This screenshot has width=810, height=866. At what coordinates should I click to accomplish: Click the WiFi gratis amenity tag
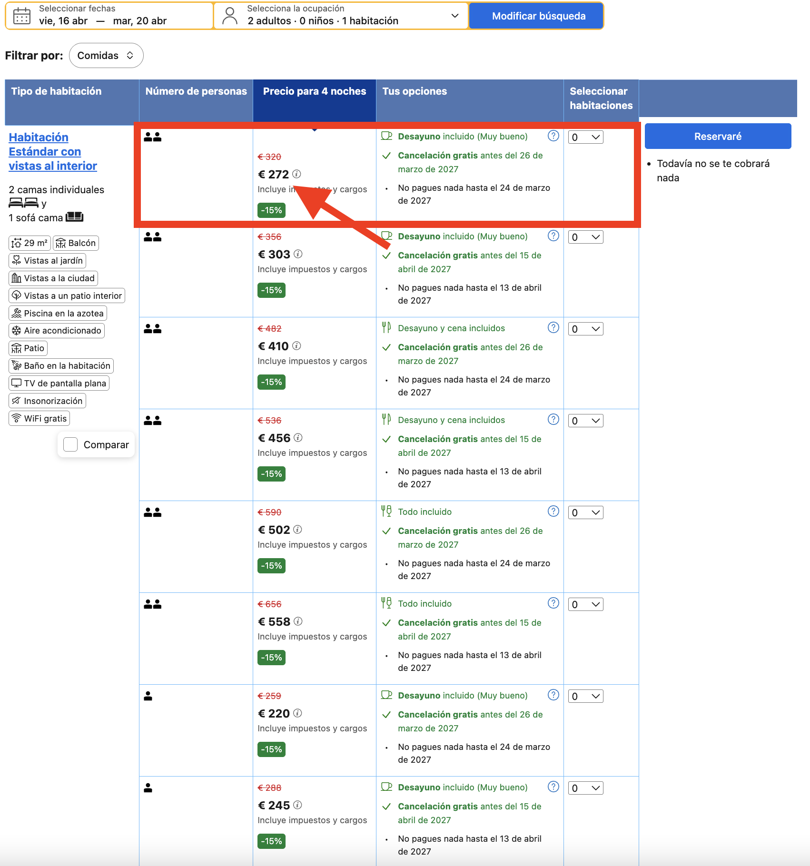click(40, 419)
